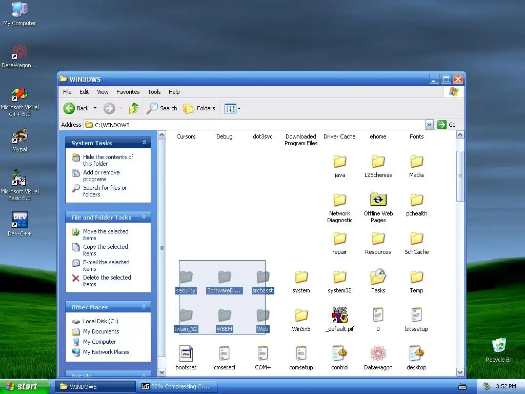The width and height of the screenshot is (525, 394).
Task: Open the Views dropdown button
Action: (x=232, y=109)
